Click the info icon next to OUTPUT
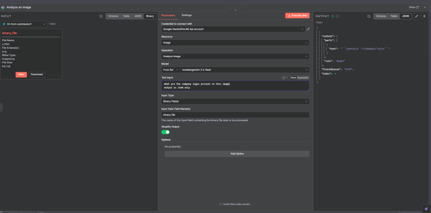The image size is (431, 213). pyautogui.click(x=338, y=16)
